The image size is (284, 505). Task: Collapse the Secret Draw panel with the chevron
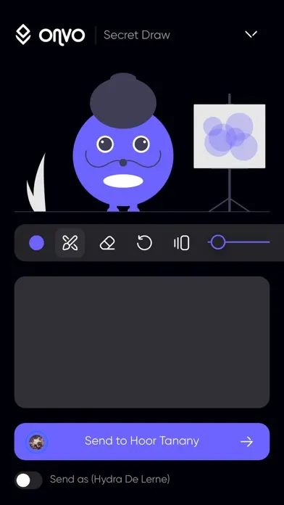[251, 34]
